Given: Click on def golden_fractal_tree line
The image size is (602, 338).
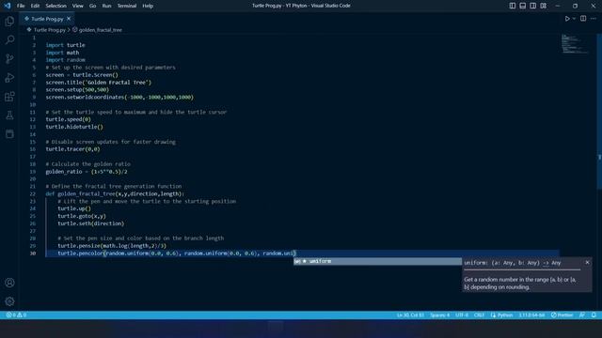Looking at the screenshot, I should 115,194.
